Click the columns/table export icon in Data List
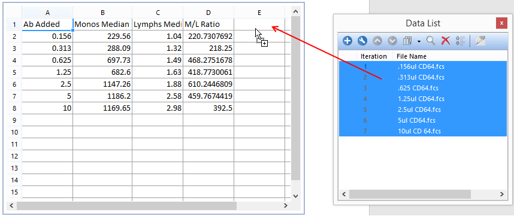 coord(407,41)
